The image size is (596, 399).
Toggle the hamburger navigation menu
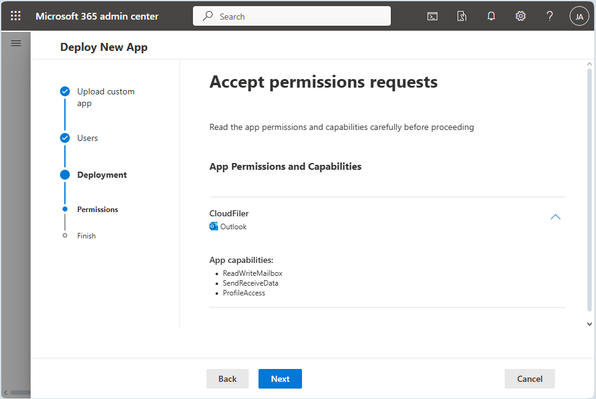pos(16,43)
